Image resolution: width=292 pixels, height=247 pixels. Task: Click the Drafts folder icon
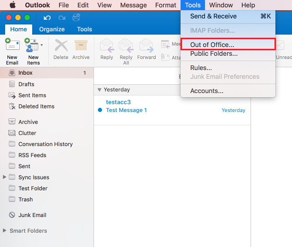click(12, 84)
